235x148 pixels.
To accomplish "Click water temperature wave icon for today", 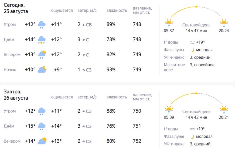I will 192,42.
